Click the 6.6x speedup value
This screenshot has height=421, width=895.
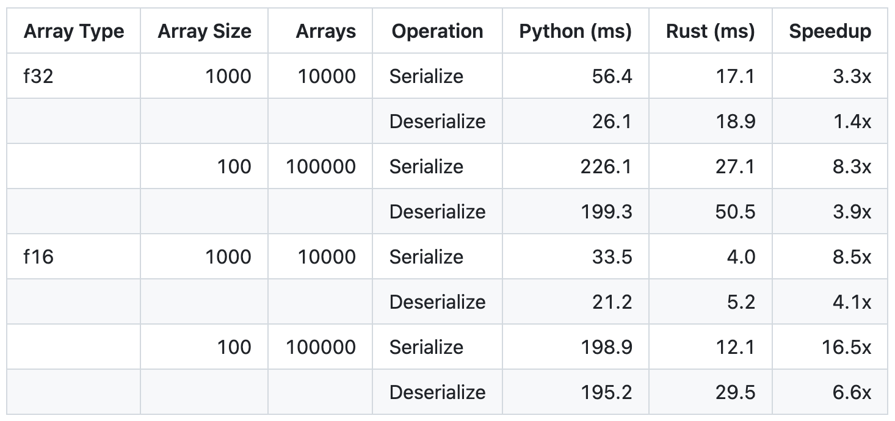[852, 392]
